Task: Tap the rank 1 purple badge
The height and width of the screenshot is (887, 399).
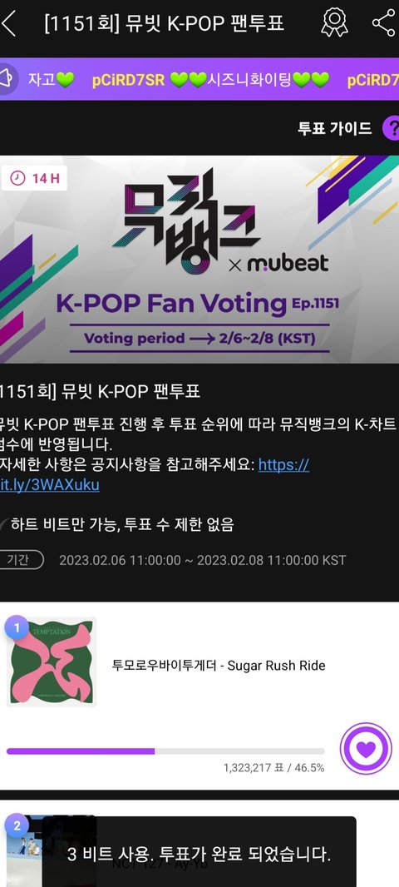Action: [17, 627]
